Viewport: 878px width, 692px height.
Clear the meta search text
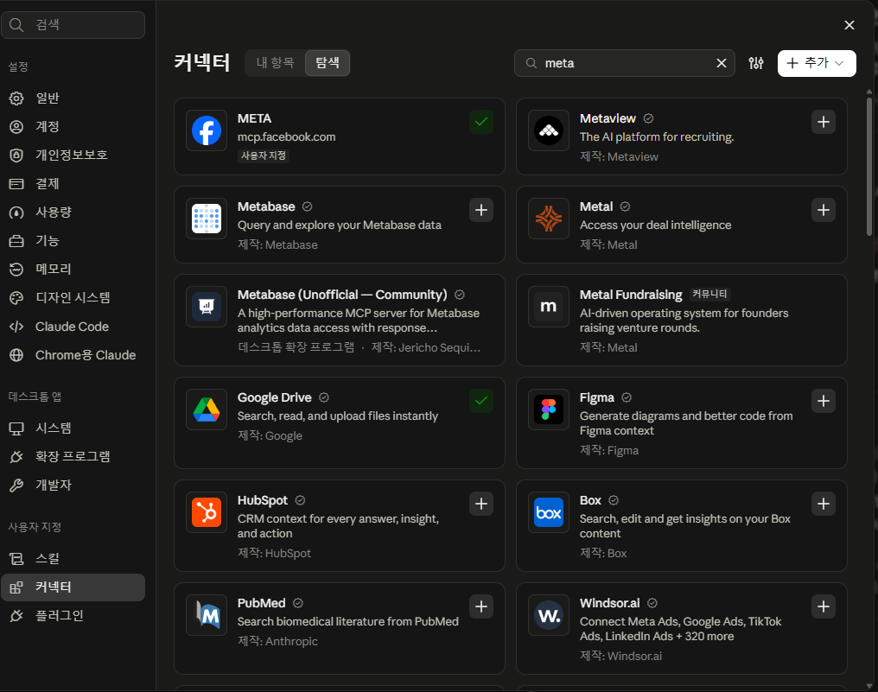pos(722,63)
